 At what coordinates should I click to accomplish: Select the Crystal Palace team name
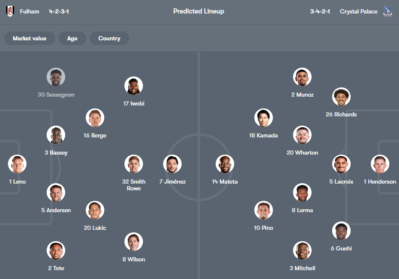click(x=358, y=11)
